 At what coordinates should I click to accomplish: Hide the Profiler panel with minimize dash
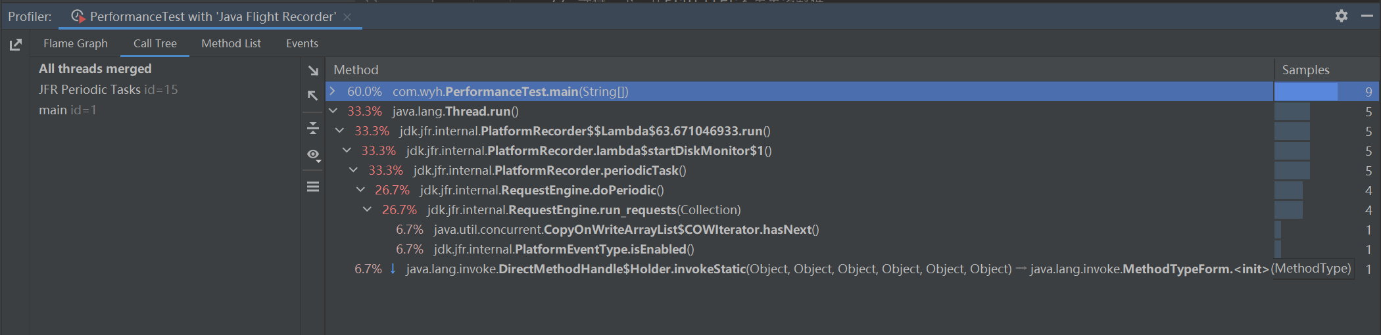point(1367,16)
